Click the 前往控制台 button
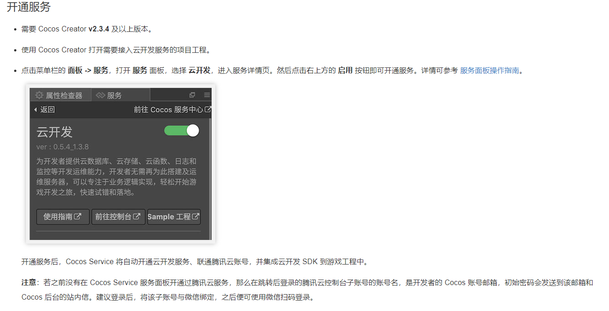Screen dimensions: 609x311 (x=118, y=217)
